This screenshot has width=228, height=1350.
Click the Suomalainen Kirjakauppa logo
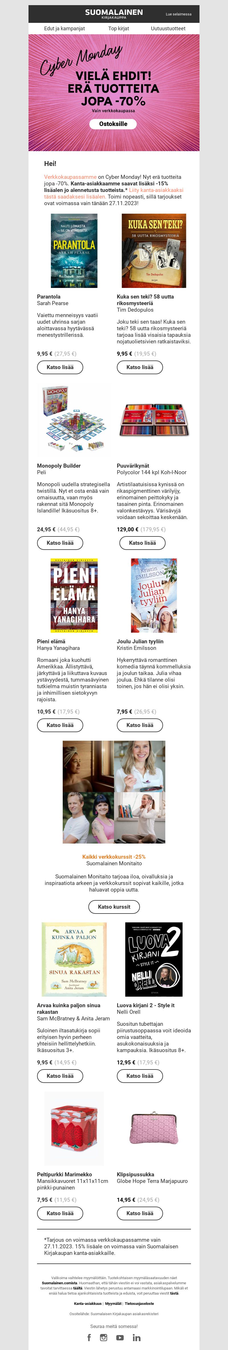(114, 14)
